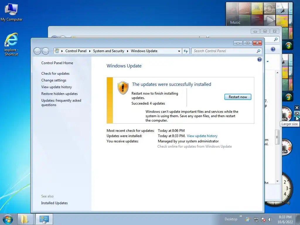This screenshot has width=300, height=225.
Task: Click the Control Panel taskbar button
Action: (44, 219)
